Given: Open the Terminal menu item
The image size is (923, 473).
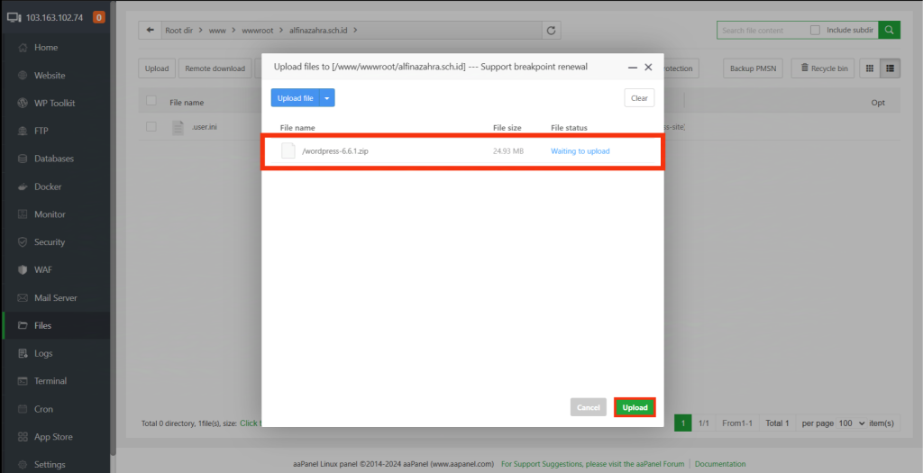Looking at the screenshot, I should point(50,381).
